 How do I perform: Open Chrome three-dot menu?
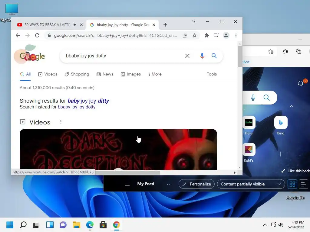click(236, 36)
